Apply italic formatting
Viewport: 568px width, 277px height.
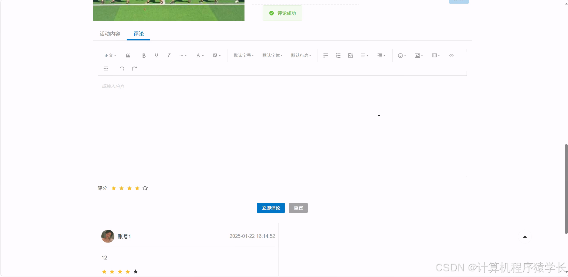(168, 56)
